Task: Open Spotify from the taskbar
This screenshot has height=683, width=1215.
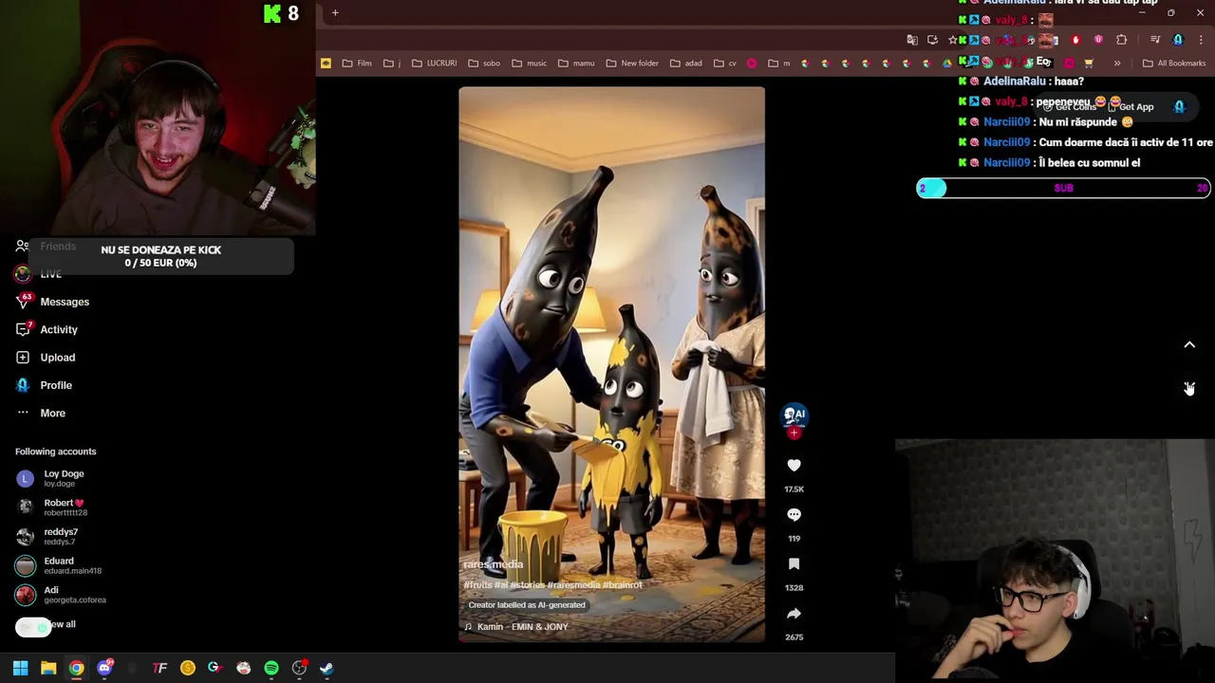Action: click(271, 668)
